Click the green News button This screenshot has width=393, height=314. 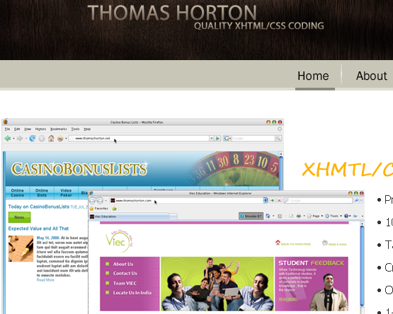tap(20, 217)
